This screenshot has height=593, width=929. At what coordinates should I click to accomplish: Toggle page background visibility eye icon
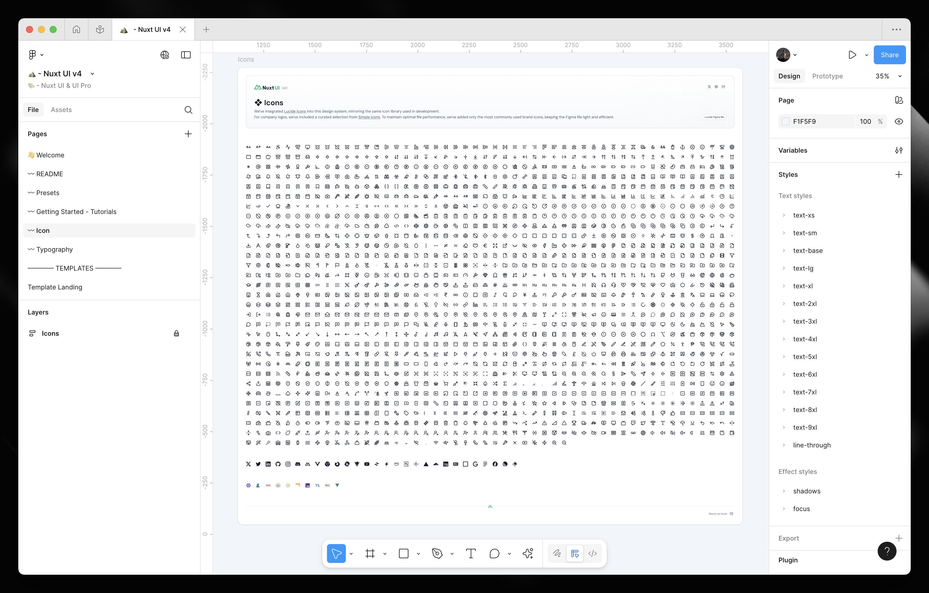click(x=899, y=121)
